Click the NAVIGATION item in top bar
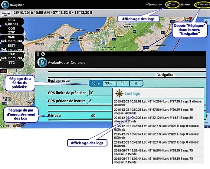 154,5
